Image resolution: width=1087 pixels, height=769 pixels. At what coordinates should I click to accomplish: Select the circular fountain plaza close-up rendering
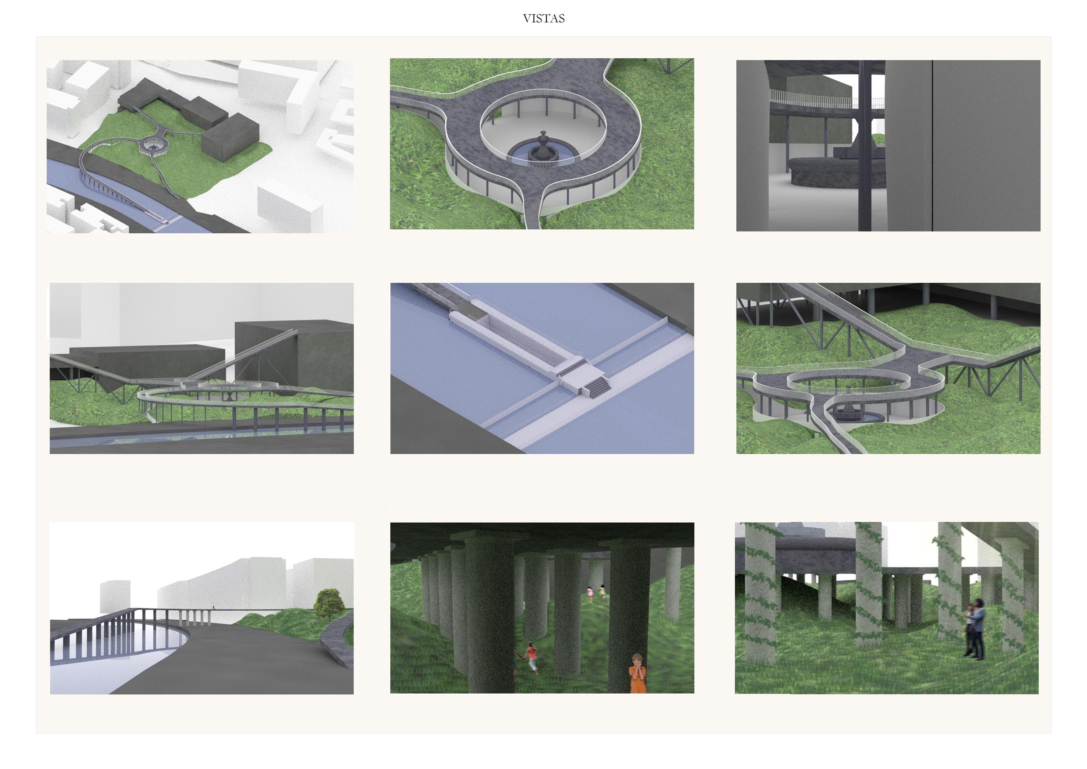pos(542,143)
